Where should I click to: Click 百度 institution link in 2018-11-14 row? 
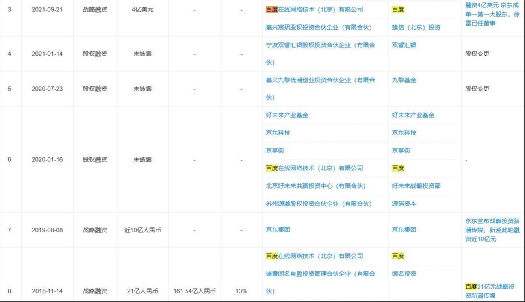point(398,256)
